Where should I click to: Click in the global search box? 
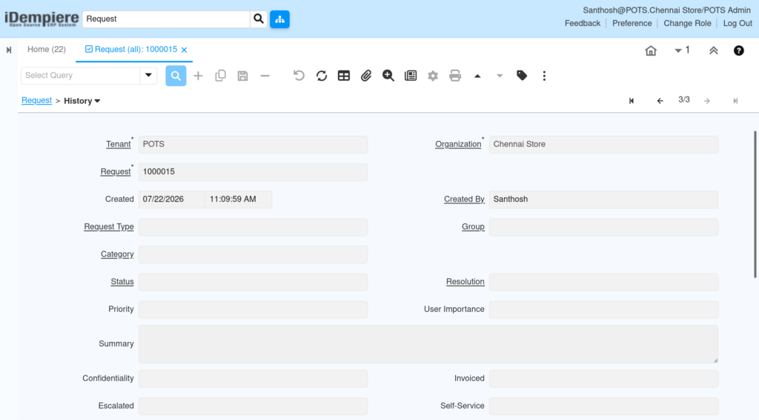[x=166, y=19]
